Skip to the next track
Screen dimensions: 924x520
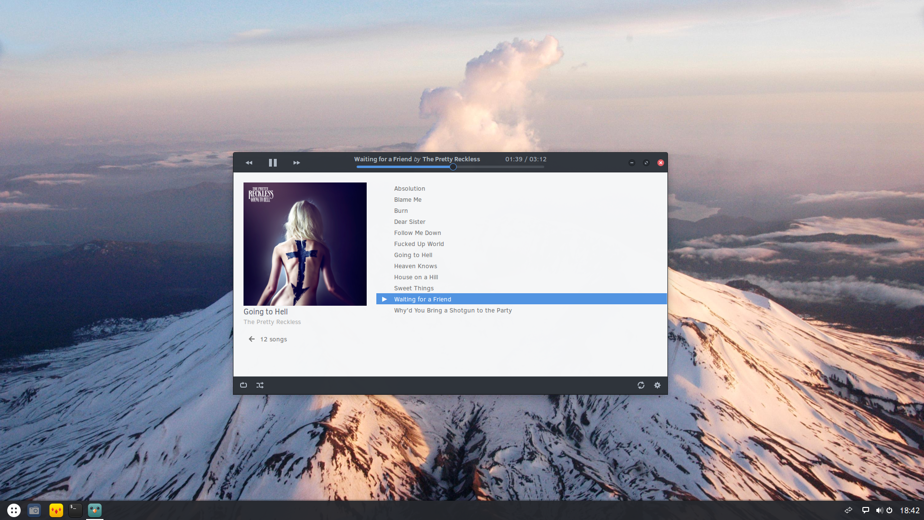point(296,163)
